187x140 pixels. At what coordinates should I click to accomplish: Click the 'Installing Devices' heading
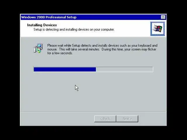click(42, 25)
